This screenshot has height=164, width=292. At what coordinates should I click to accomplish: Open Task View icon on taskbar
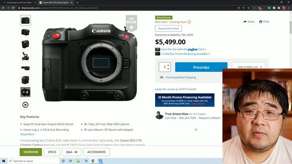(71, 161)
